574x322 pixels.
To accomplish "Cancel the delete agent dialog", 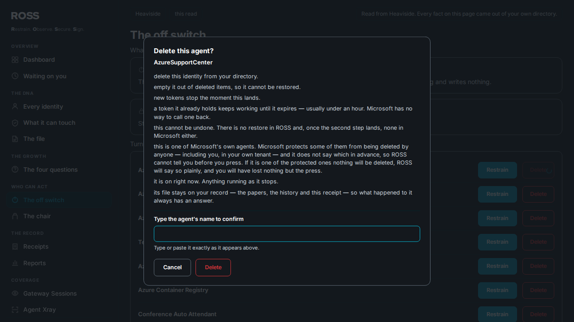I will (172, 267).
